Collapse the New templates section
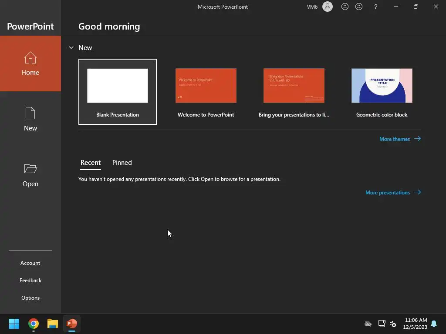 point(71,48)
